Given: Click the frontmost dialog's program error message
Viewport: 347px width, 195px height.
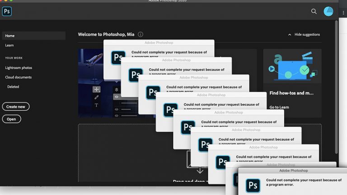Looking at the screenshot, I should tap(304, 182).
